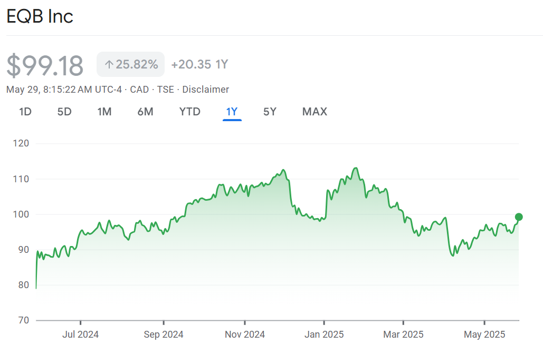
Task: Show the 1M price chart
Action: click(104, 112)
